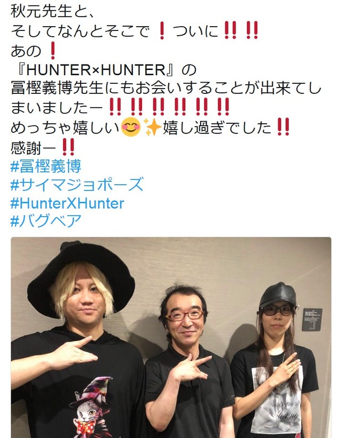Click the single exclamation emoji after そこで
347x438 pixels.
[x=161, y=31]
